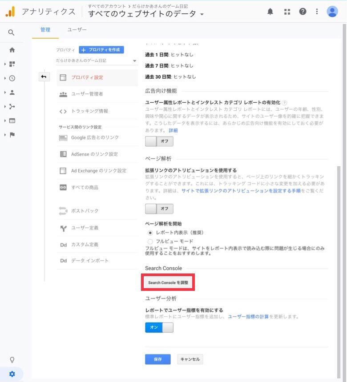The image size is (347, 382).
Task: Toggle the 広告向け機能 demographics switch currently オフ
Action: pos(159,141)
